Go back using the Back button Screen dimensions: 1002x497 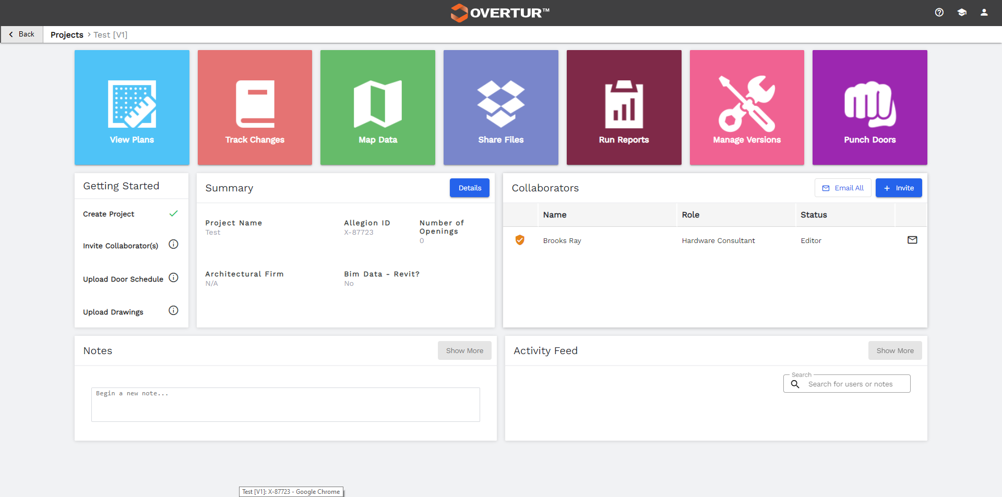click(x=22, y=34)
